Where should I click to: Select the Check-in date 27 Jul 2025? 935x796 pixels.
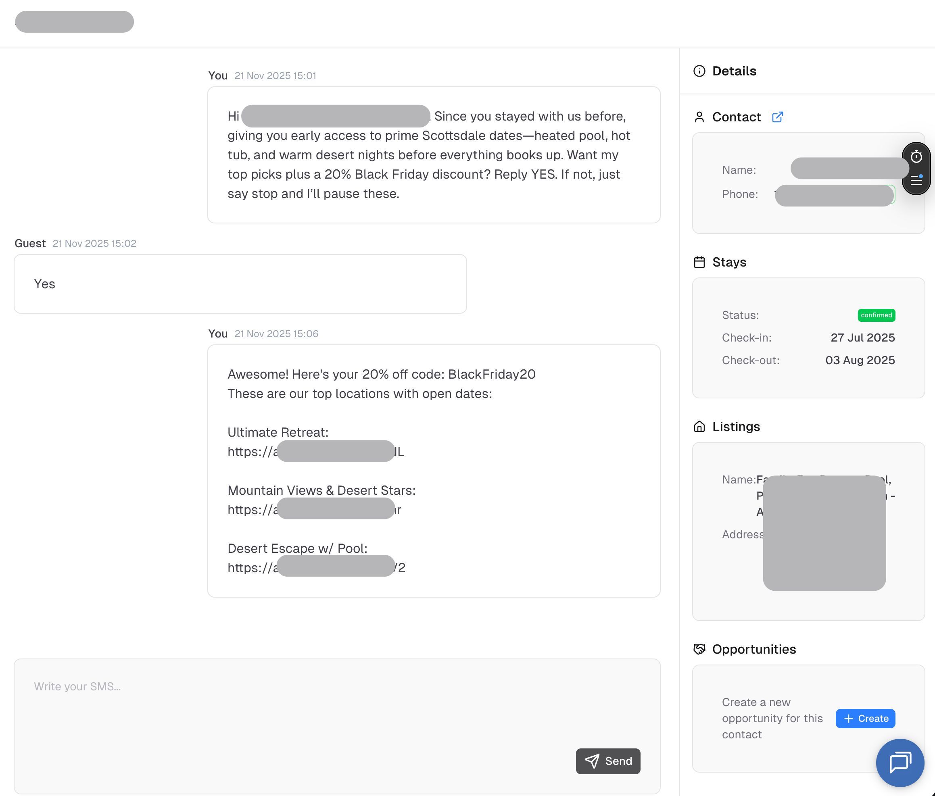pyautogui.click(x=862, y=338)
